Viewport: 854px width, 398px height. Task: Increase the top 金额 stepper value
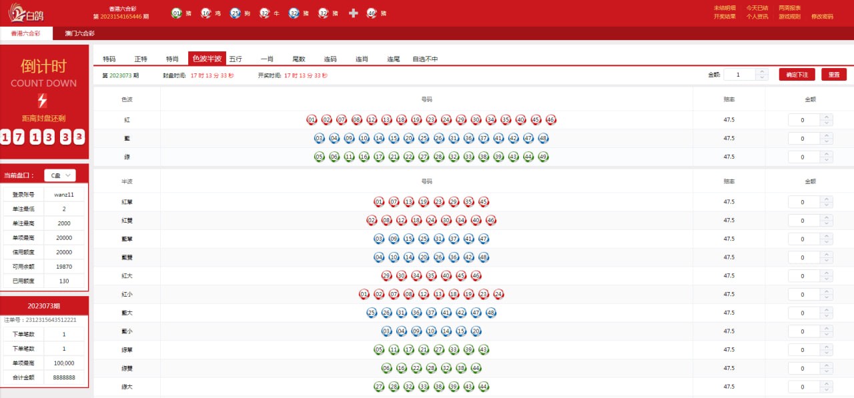pos(763,72)
